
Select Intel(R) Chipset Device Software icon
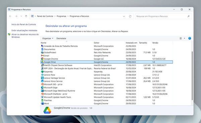(42, 65)
